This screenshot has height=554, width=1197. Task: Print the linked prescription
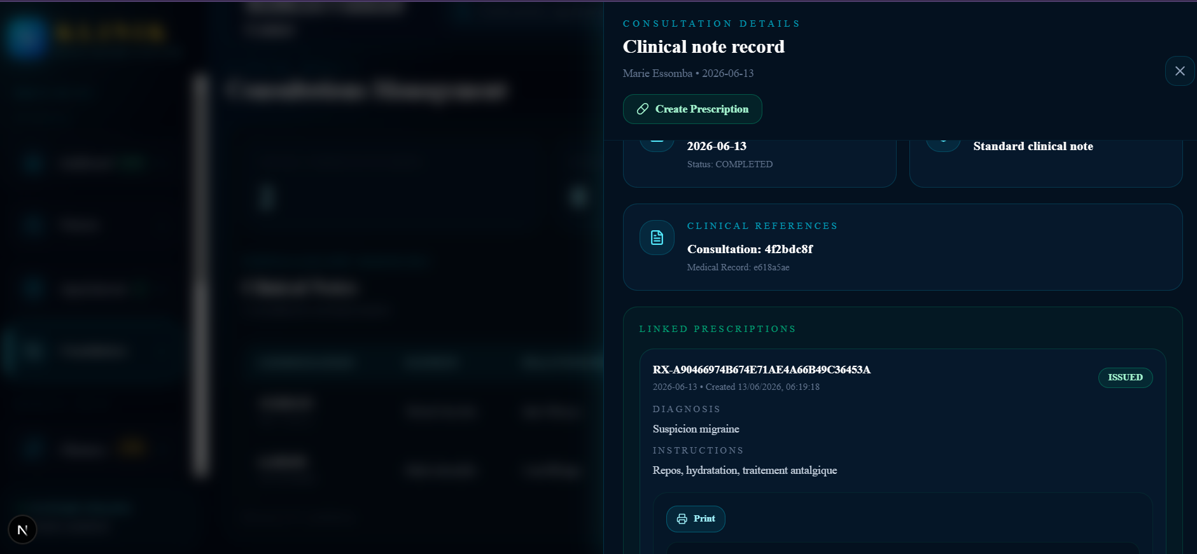696,518
